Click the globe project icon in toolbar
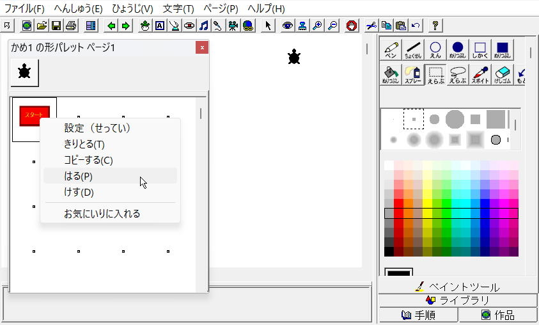539x325 pixels. click(27, 26)
